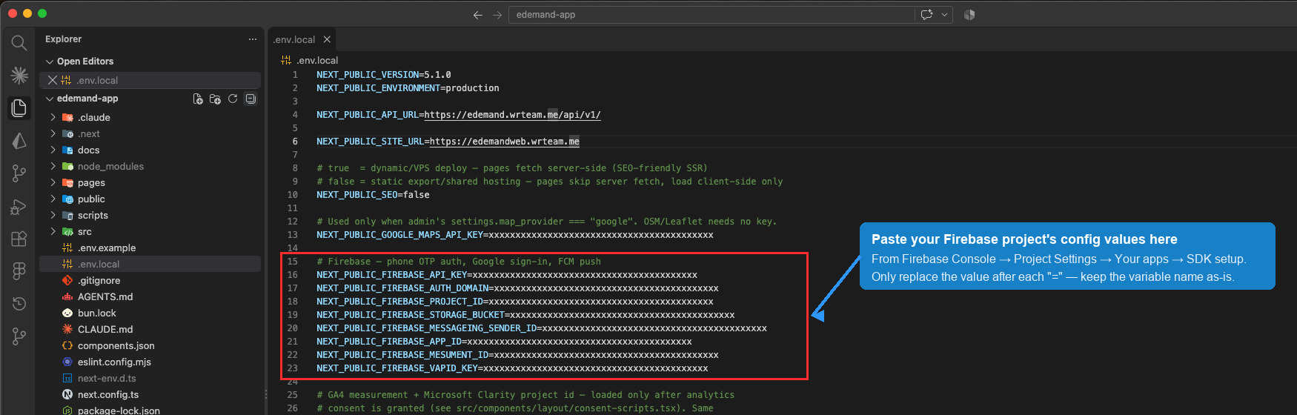The image size is (1297, 415).
Task: Click the NEXT_PUBLIC_FIREBASE_VAPID_KEY line
Action: 512,368
